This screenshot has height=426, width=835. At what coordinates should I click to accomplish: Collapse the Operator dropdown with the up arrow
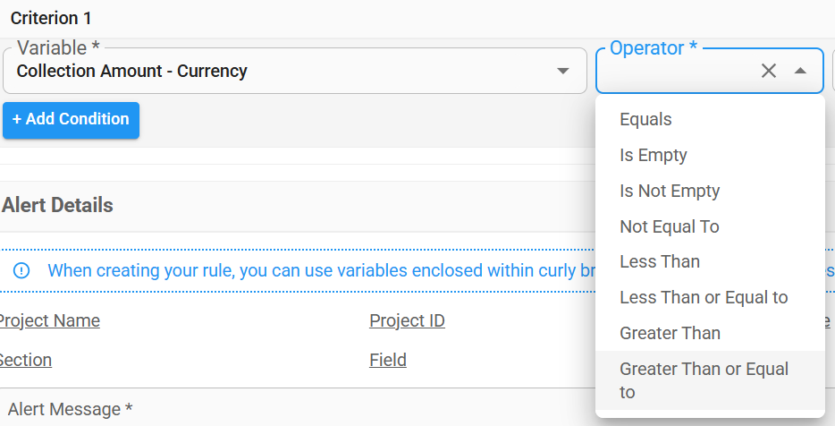click(x=800, y=71)
